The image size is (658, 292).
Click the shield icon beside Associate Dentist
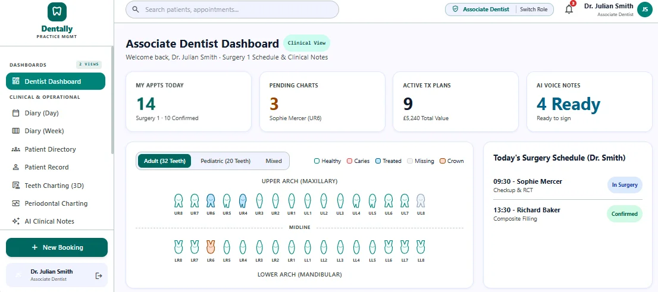click(x=455, y=10)
